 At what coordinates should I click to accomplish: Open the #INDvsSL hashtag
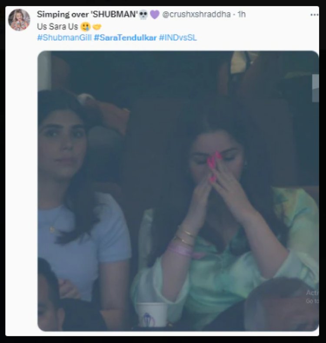coord(178,38)
